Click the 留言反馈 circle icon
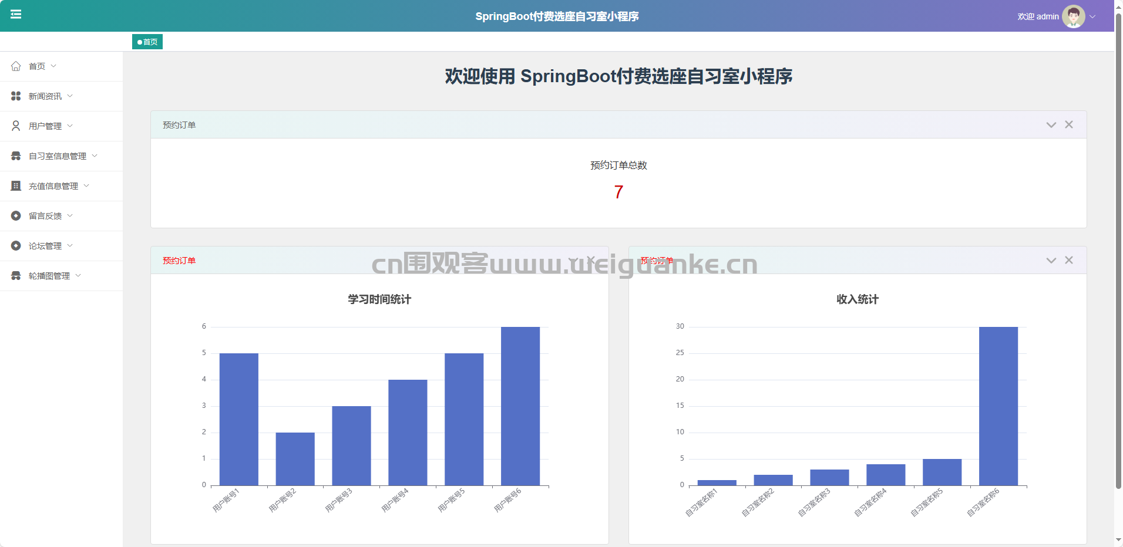This screenshot has width=1123, height=547. (16, 216)
